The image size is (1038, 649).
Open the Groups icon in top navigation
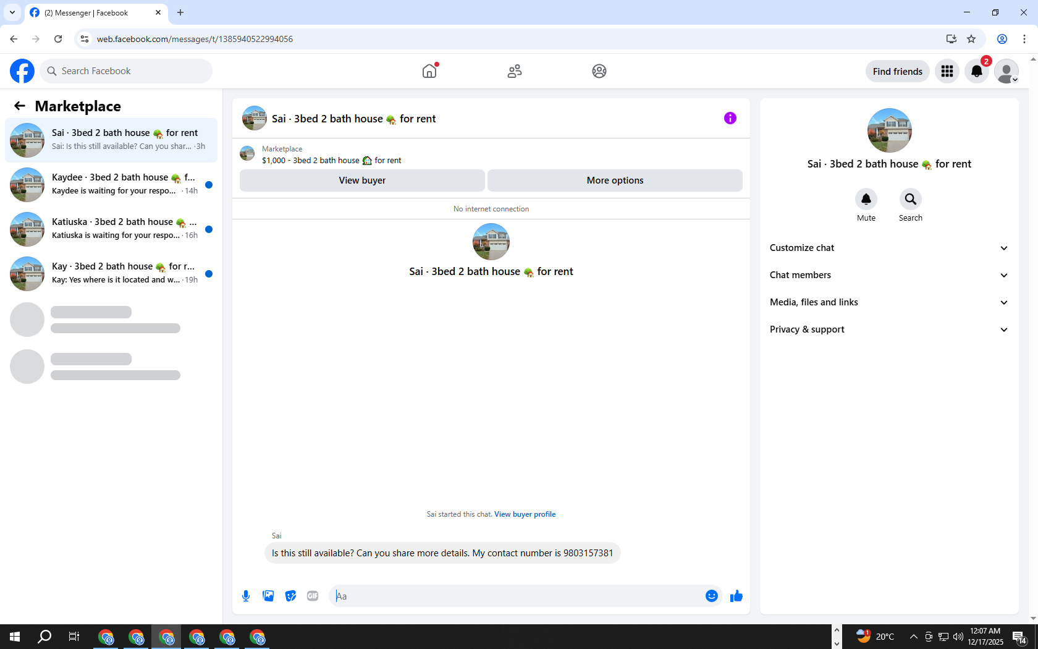click(x=599, y=71)
